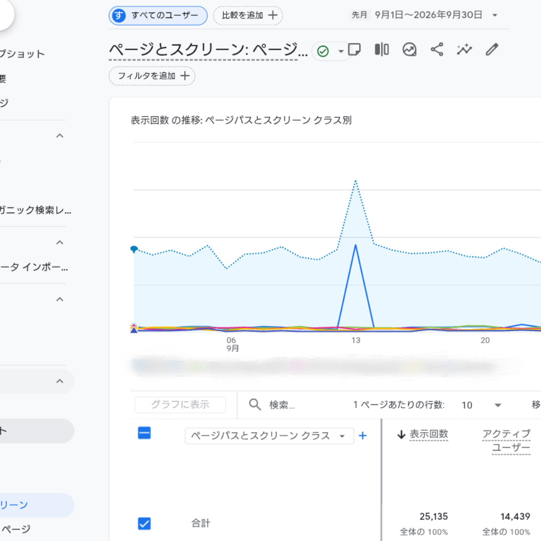Click the report title ページとスクリーン
The height and width of the screenshot is (541, 541).
click(x=208, y=50)
